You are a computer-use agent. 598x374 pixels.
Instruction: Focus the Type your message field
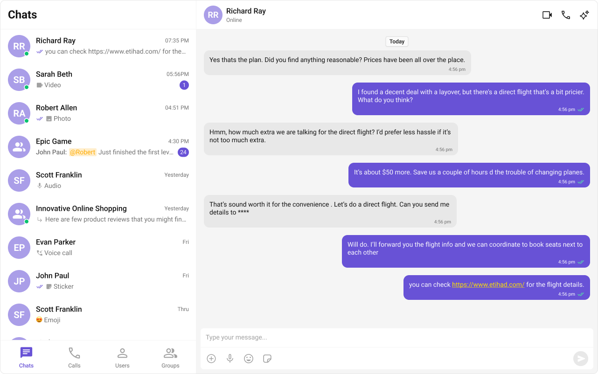coord(397,337)
